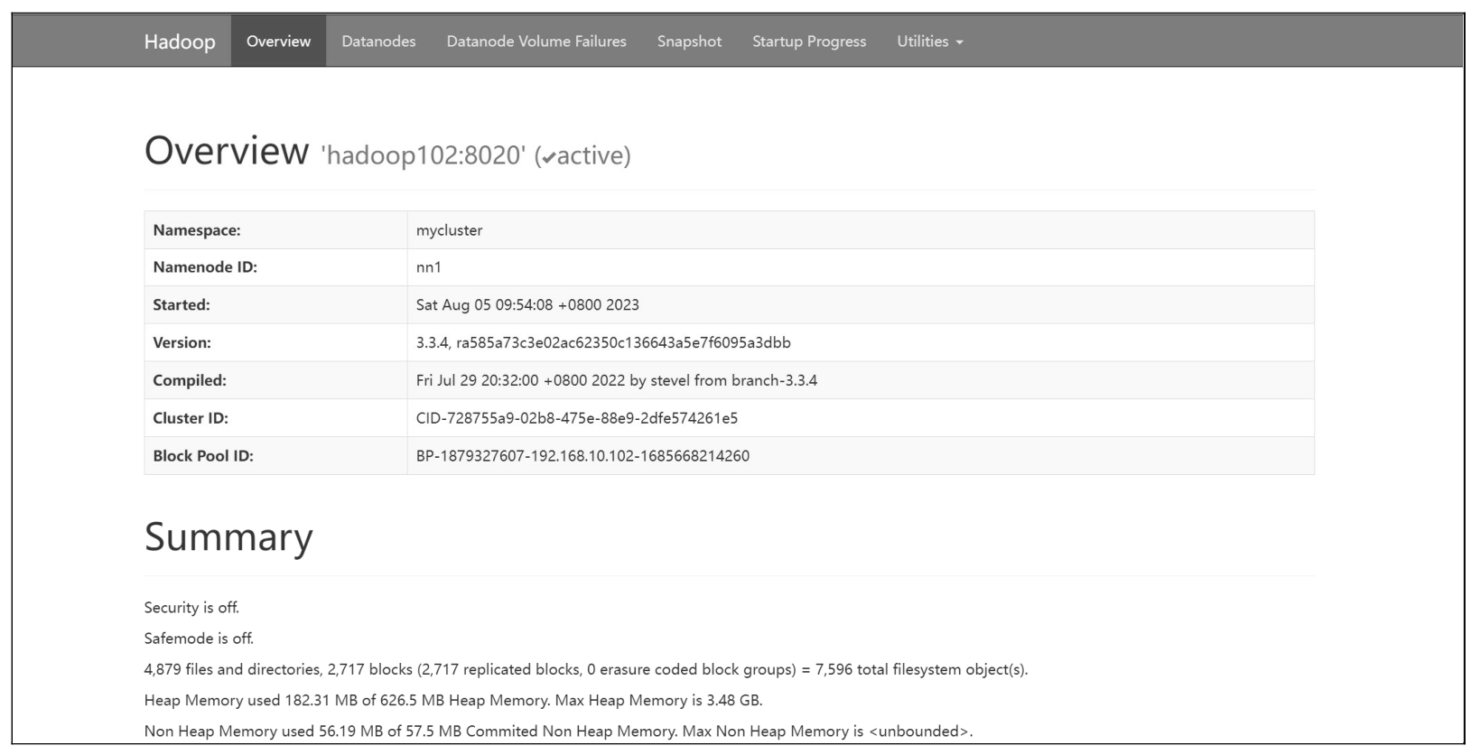Click the 'hadoop102:8020' host address text
The width and height of the screenshot is (1481, 755).
click(423, 156)
